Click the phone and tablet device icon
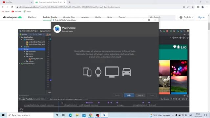Viewport: 210px width, 118px height. 87,72
